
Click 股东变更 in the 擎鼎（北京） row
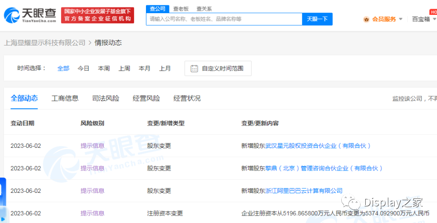(159, 168)
